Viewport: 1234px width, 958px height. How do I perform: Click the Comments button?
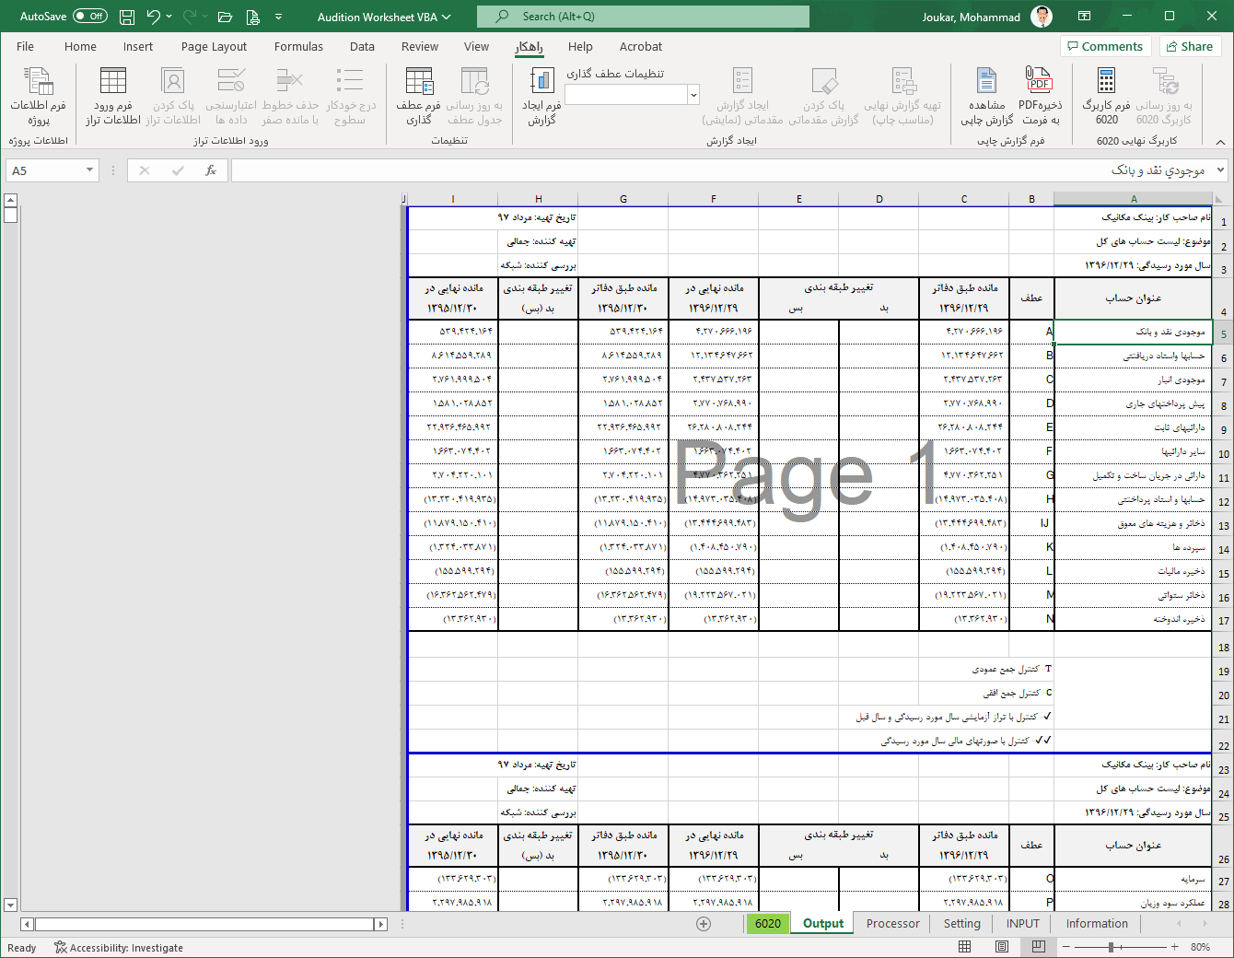click(x=1105, y=46)
